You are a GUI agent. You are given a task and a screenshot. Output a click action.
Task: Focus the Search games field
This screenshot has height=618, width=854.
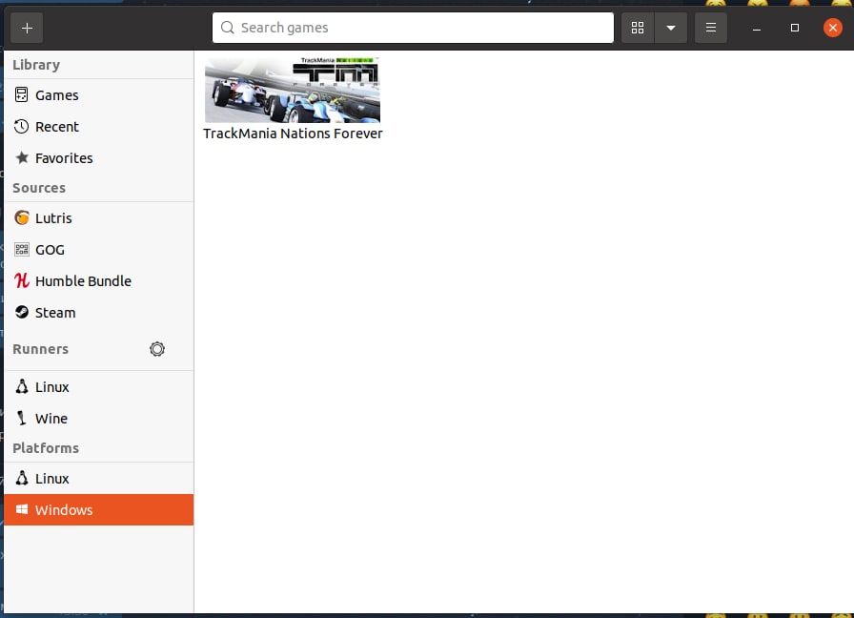[413, 28]
